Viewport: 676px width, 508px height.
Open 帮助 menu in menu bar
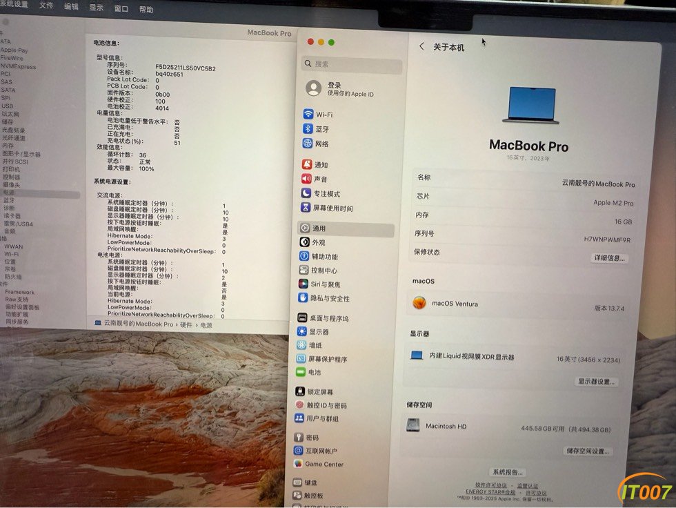click(x=146, y=10)
